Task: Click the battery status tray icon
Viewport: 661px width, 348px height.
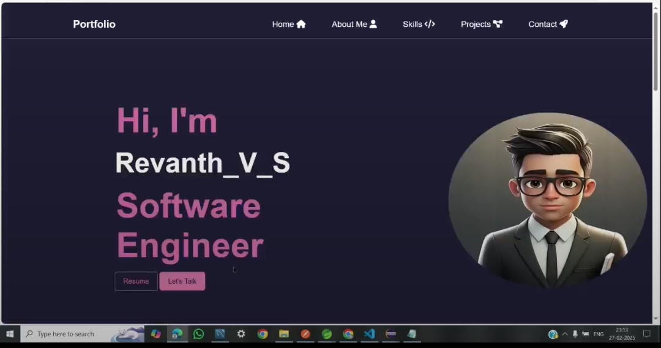Action: pos(586,334)
